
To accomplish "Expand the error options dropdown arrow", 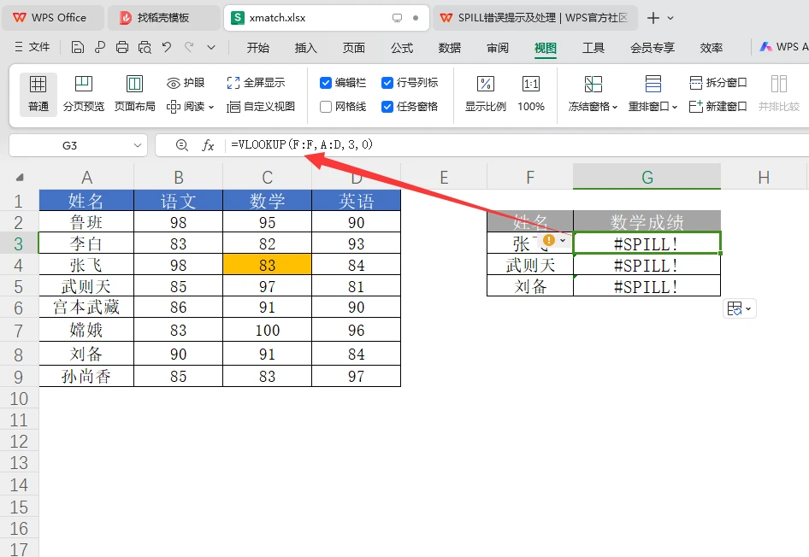I will (563, 240).
